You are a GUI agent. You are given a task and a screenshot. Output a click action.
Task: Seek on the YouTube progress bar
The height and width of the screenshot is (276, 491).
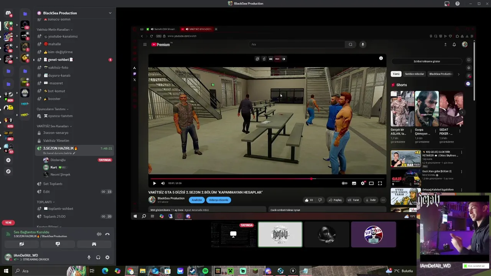coord(268,179)
